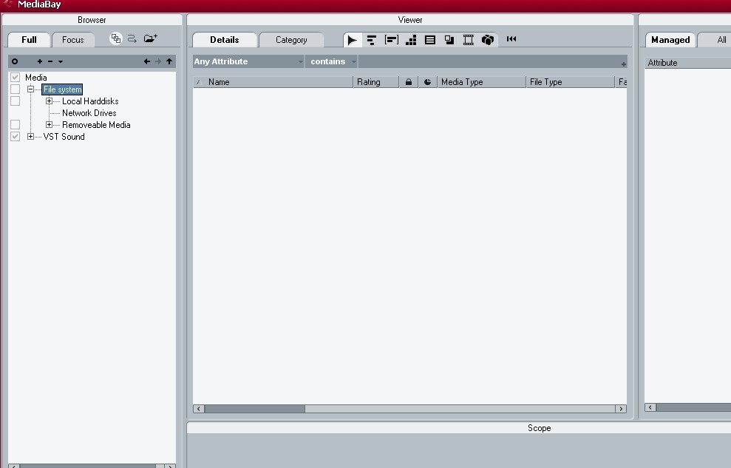Image resolution: width=731 pixels, height=468 pixels.
Task: Sort by the Rating column header
Action: [376, 82]
